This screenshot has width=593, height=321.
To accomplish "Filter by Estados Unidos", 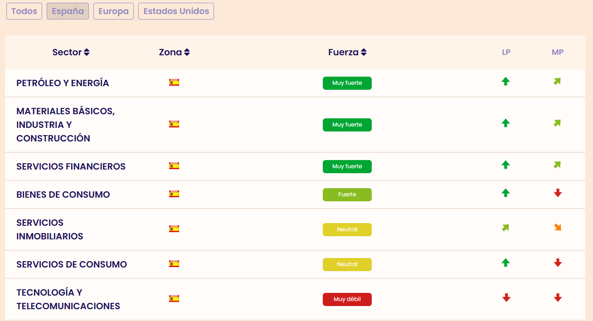I will 176,11.
